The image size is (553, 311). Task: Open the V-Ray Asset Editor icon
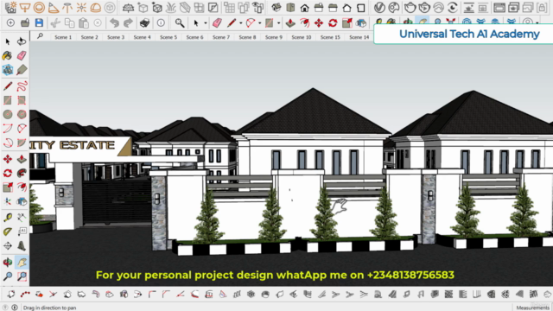pos(379,8)
